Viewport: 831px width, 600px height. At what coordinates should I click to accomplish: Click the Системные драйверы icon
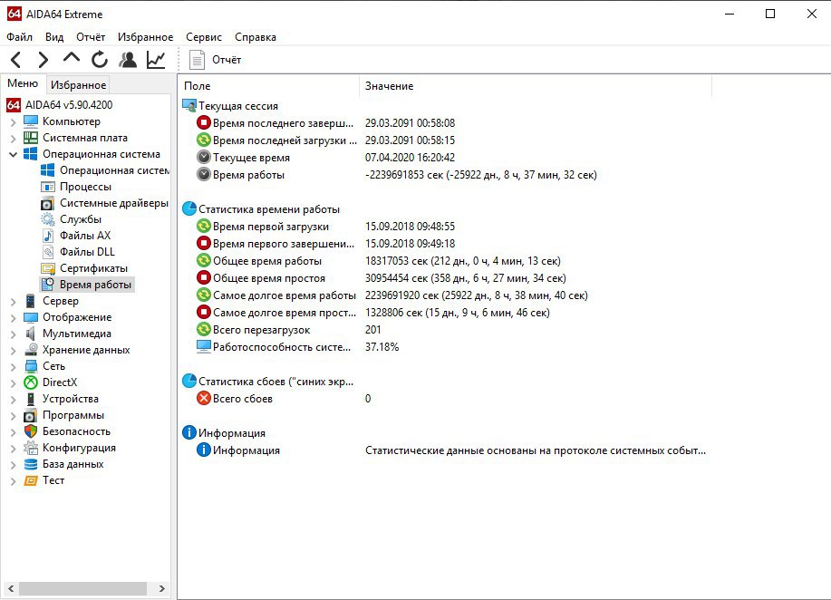click(48, 204)
